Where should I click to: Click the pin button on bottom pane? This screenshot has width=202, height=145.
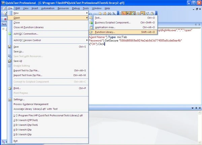point(196,108)
